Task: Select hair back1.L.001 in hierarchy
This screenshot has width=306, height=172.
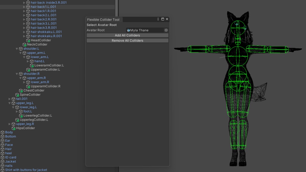Action: pyautogui.click(x=43, y=7)
